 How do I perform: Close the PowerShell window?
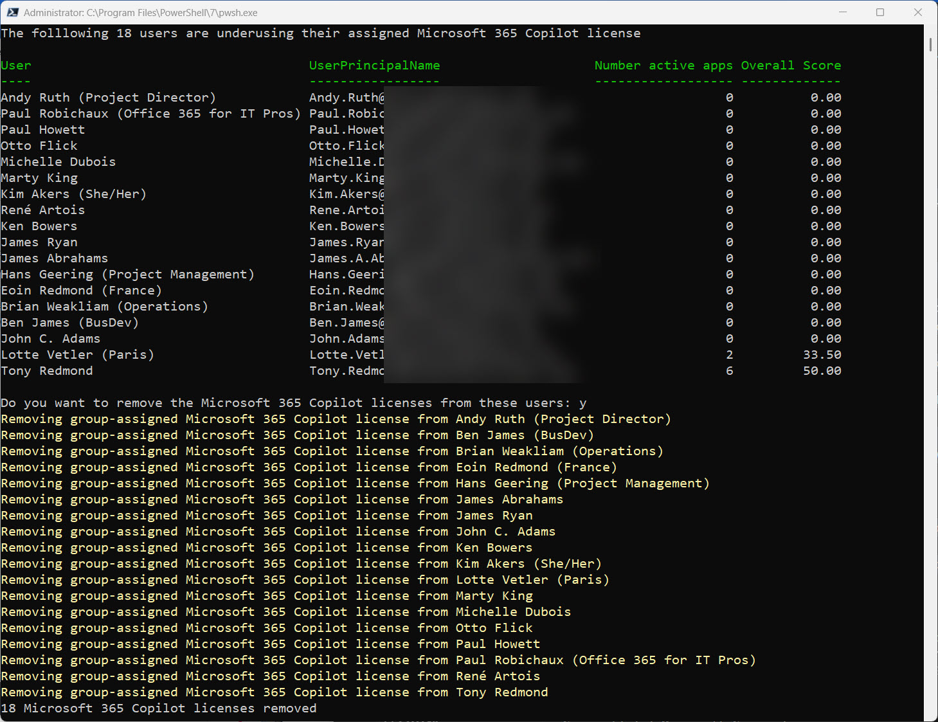(x=917, y=12)
